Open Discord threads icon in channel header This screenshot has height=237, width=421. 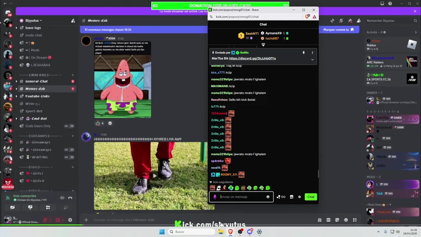[x=333, y=20]
